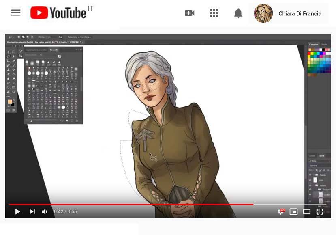Image resolution: width=336 pixels, height=235 pixels.
Task: Select the Eraser tool
Action: point(8,74)
